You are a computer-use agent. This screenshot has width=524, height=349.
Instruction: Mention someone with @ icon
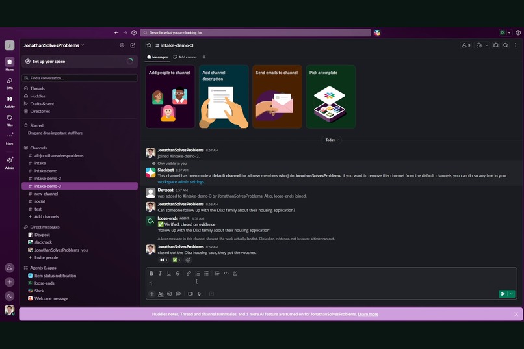178,294
